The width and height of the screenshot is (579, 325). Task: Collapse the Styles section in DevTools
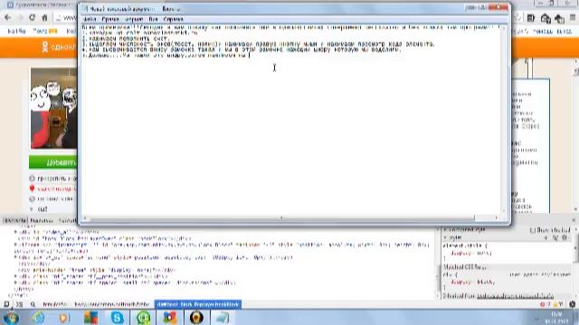[445, 237]
